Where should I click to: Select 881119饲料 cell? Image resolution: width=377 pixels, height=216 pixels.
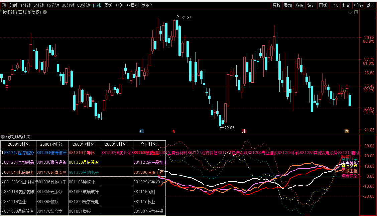144,192
